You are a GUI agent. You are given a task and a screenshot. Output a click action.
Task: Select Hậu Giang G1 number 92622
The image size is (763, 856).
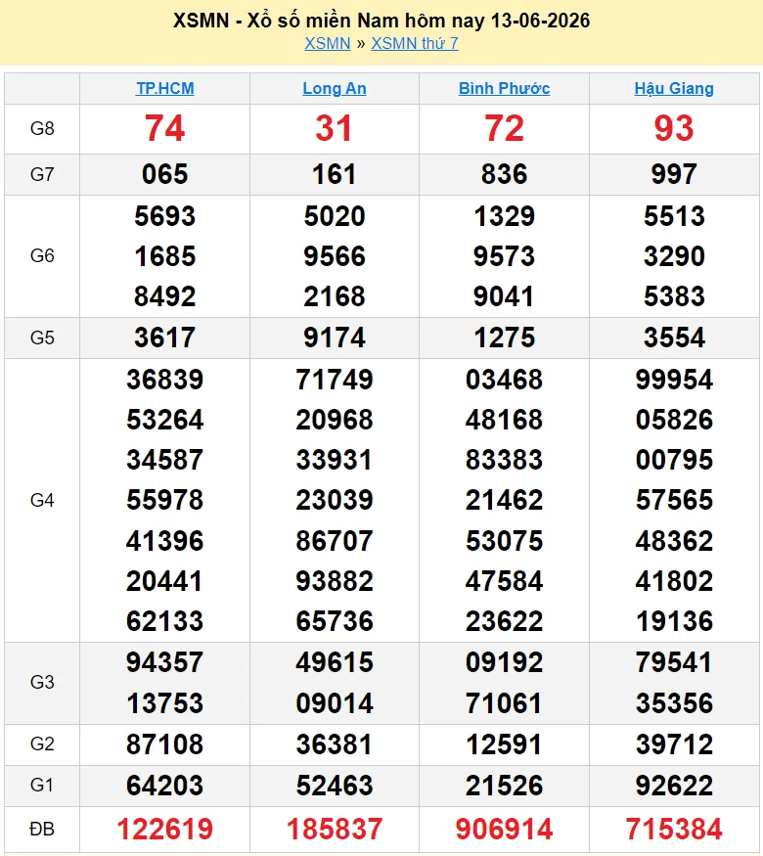674,786
